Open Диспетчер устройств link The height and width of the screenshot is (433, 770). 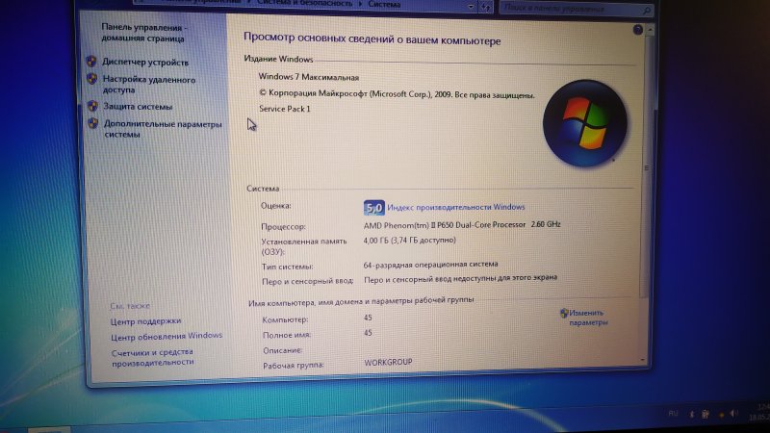[x=146, y=62]
